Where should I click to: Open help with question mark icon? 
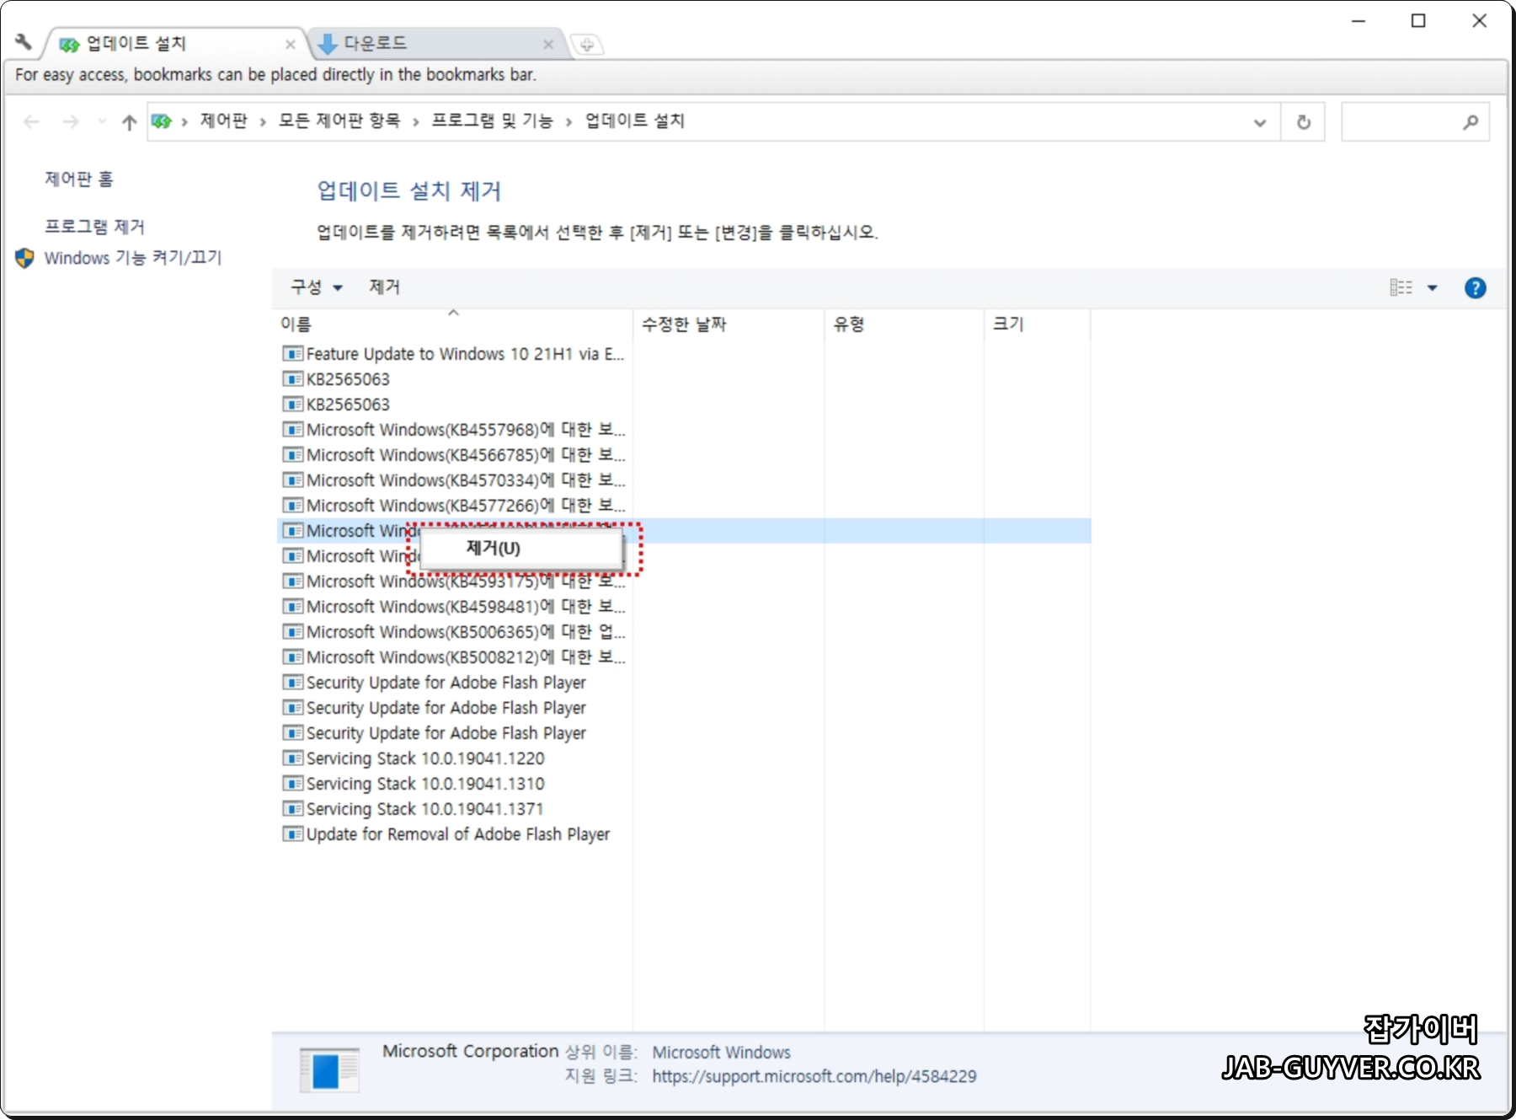(x=1475, y=288)
